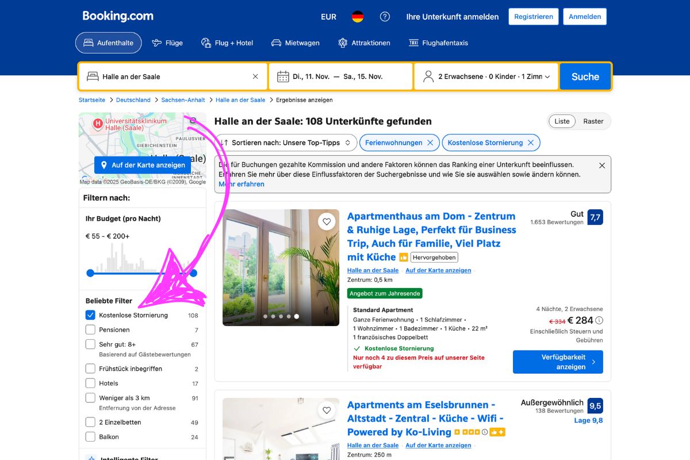690x460 pixels.
Task: Save Apartments am Eselsbrunnen with heart icon
Action: tap(327, 410)
